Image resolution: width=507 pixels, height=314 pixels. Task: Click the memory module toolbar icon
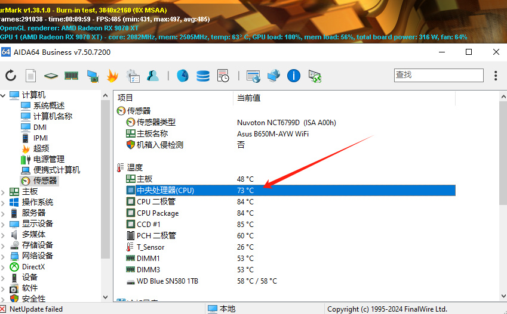(72, 76)
